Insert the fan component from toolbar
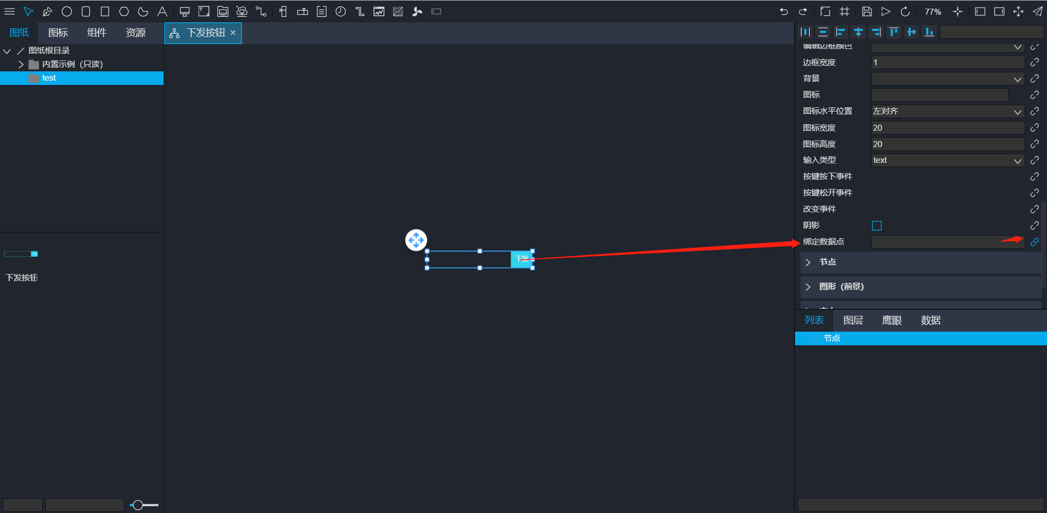This screenshot has width=1047, height=513. [x=417, y=11]
